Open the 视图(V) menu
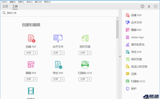The height and width of the screenshot is (99, 160). [x=21, y=2]
